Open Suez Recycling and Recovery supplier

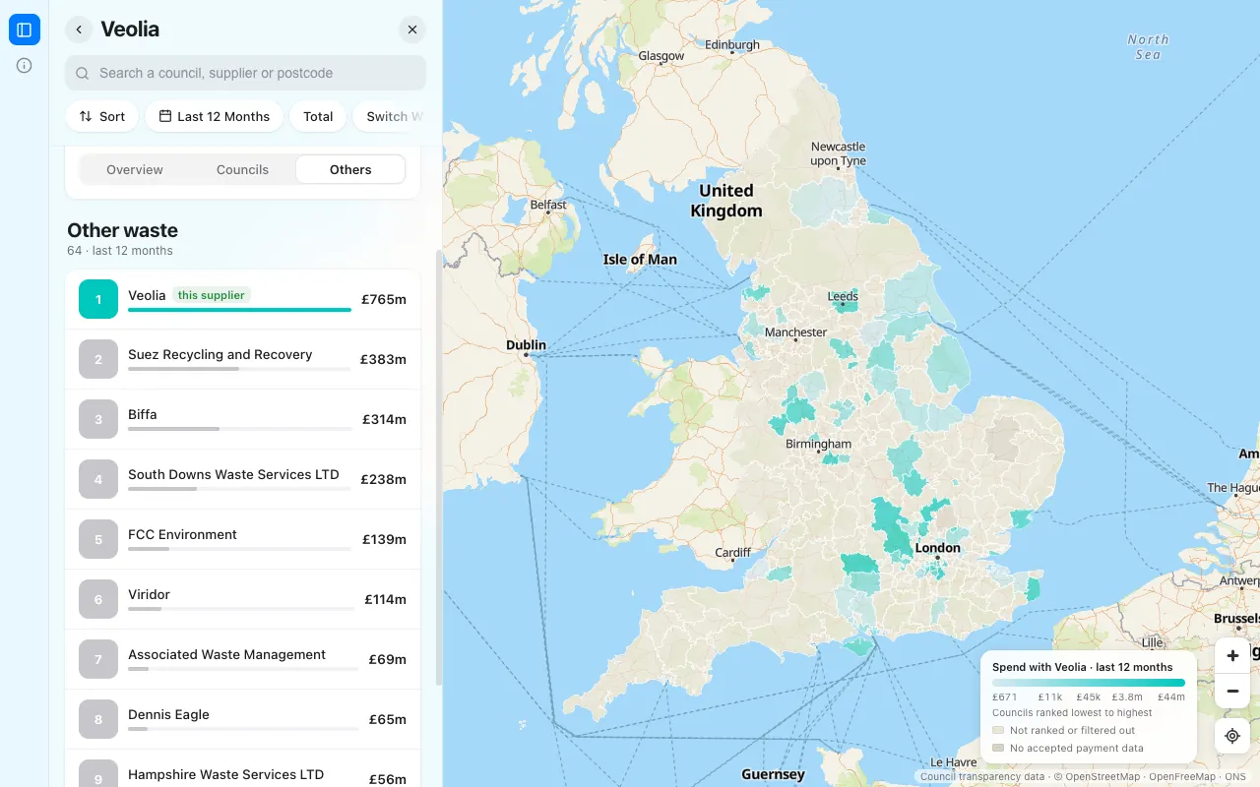pos(242,359)
